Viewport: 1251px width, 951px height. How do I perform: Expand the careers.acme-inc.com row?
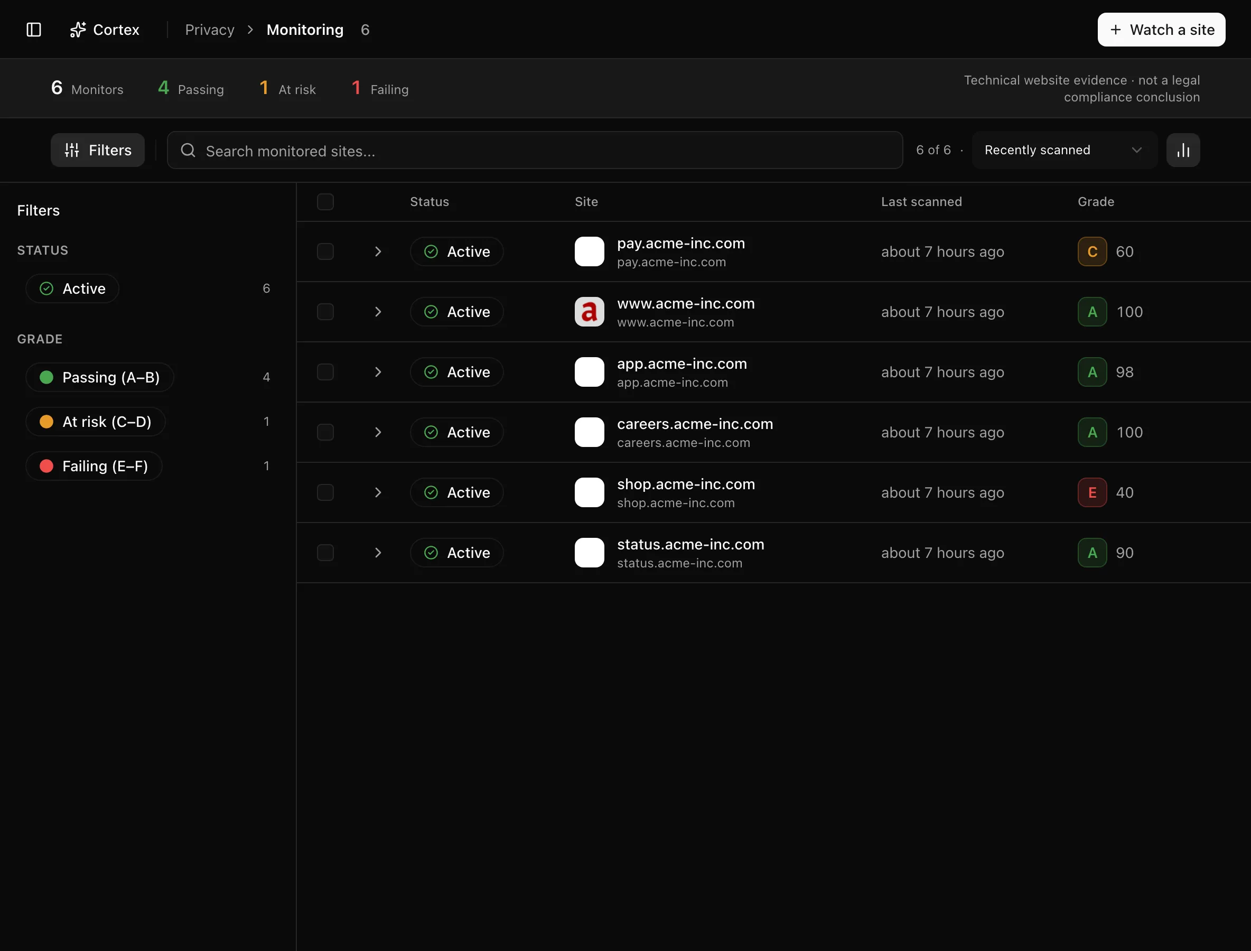click(x=378, y=433)
